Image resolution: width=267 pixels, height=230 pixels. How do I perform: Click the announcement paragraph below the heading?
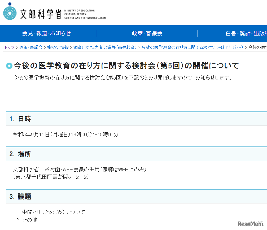[122, 78]
